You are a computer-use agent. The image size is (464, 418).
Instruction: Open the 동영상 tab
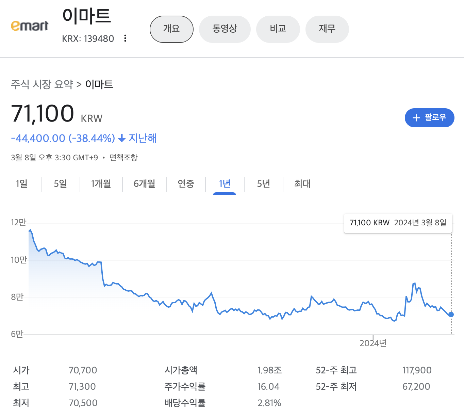[x=225, y=29]
